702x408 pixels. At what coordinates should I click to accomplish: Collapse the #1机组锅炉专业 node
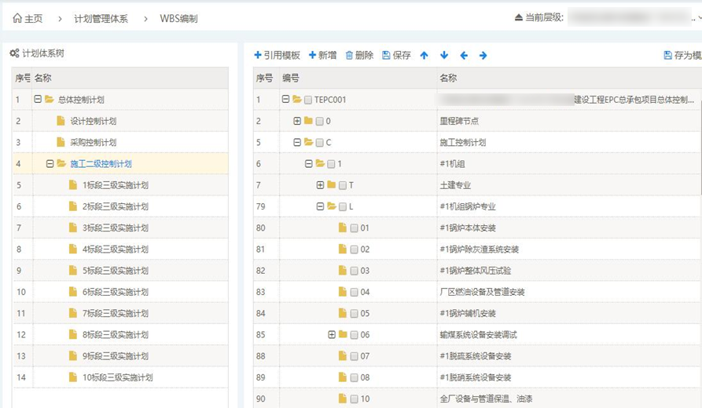click(x=320, y=206)
